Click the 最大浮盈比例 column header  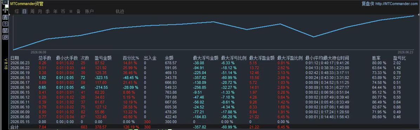click(290, 58)
